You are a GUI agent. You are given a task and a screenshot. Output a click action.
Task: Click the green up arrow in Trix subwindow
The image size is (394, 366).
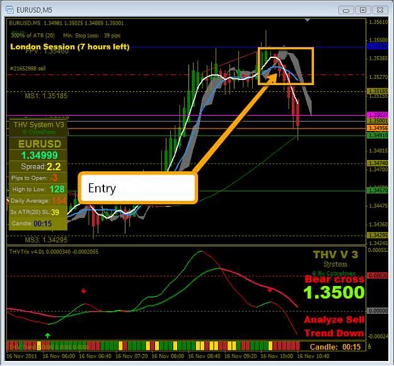coord(47,335)
